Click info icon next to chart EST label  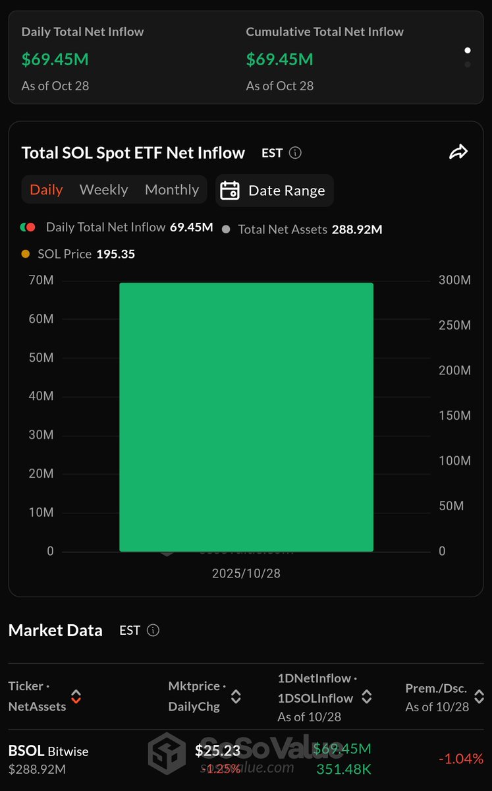click(296, 153)
